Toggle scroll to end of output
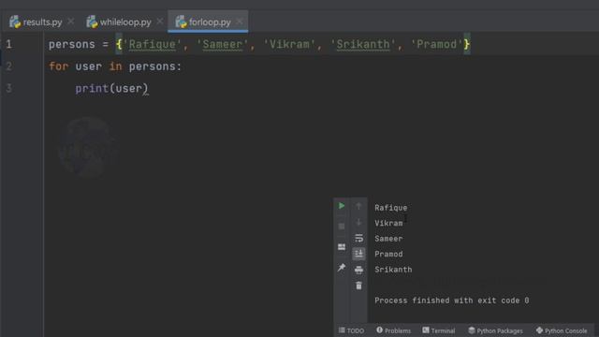599x337 pixels. pyautogui.click(x=358, y=254)
